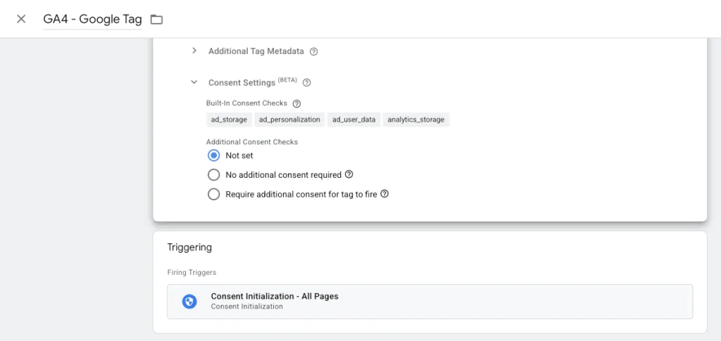Open help for No additional consent required
Viewport: 721px width, 341px height.
click(x=349, y=174)
